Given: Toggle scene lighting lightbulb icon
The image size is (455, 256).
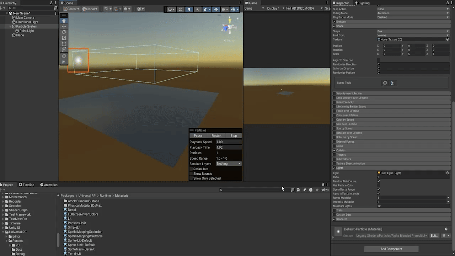Looking at the screenshot, I should (189, 9).
